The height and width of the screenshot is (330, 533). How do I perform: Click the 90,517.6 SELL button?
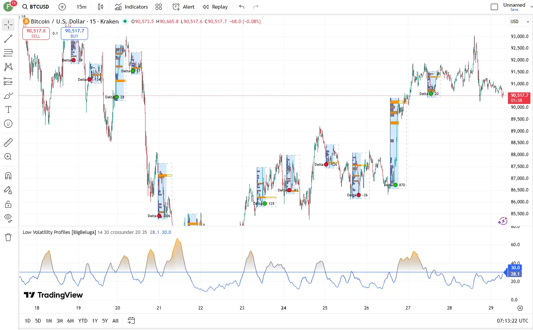(36, 33)
